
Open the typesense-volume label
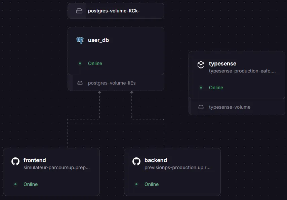(x=230, y=107)
